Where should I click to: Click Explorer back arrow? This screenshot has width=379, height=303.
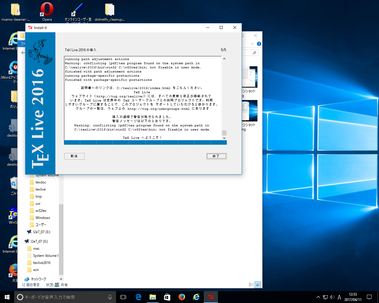[23, 53]
